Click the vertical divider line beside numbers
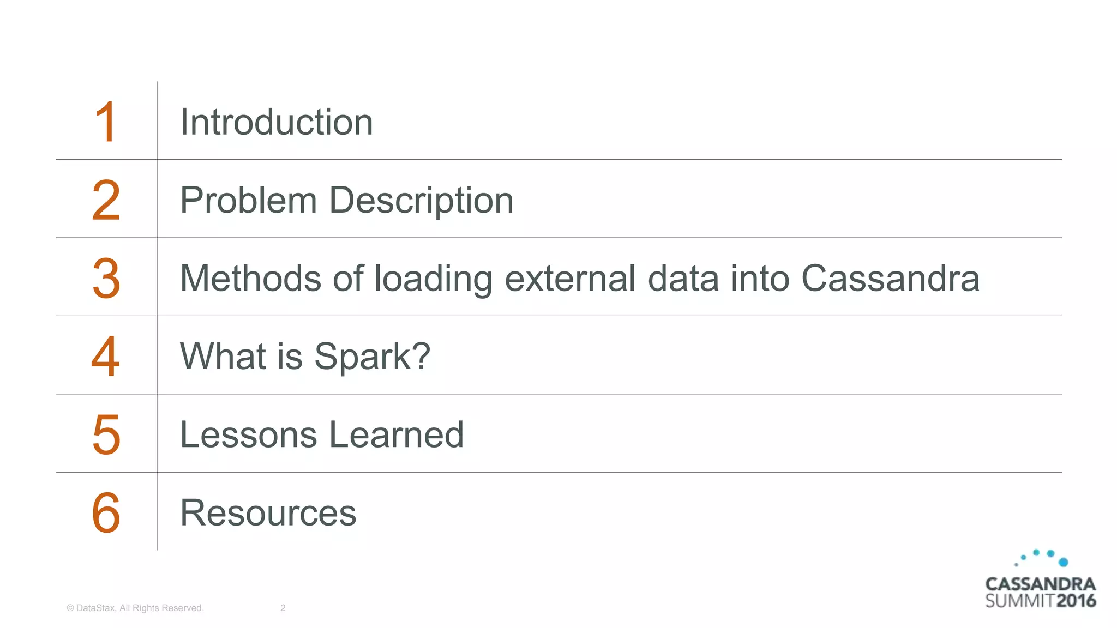Viewport: 1117px width, 628px height. [157, 316]
